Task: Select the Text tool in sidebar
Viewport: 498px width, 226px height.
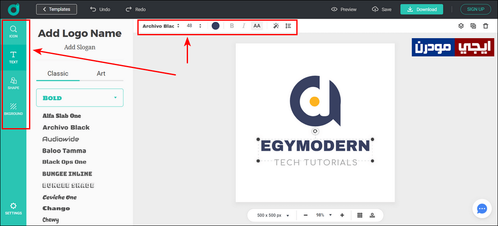Action: point(13,58)
